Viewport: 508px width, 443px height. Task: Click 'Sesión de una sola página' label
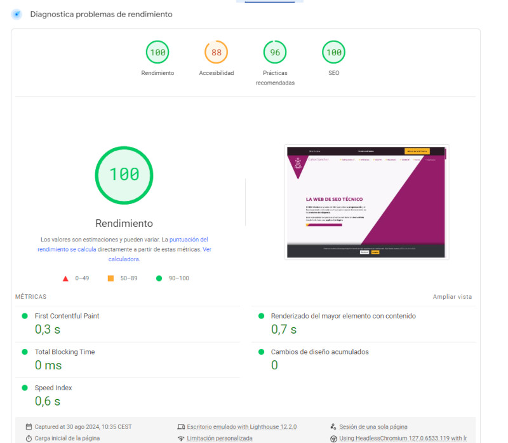pyautogui.click(x=373, y=427)
